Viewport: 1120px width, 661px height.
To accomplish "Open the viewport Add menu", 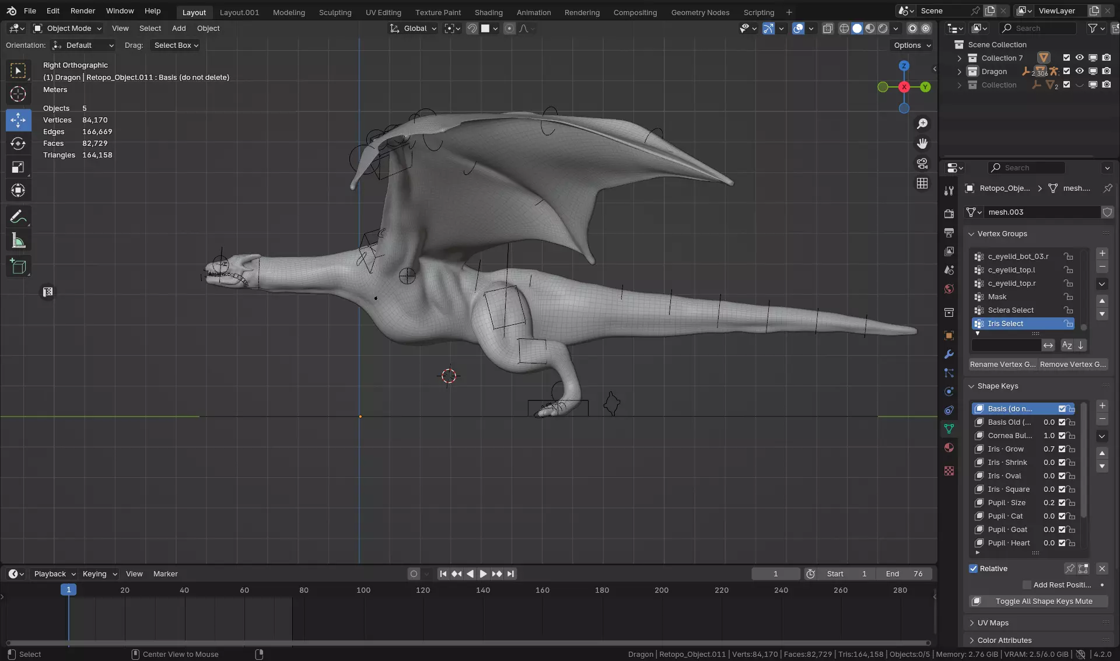I will click(178, 28).
